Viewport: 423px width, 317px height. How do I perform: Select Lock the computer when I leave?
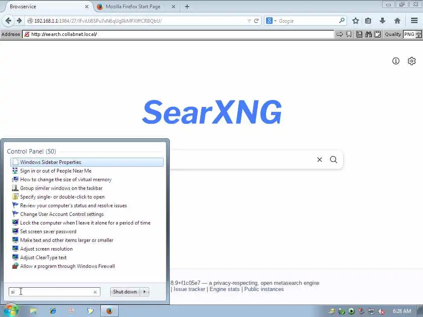coord(87,222)
